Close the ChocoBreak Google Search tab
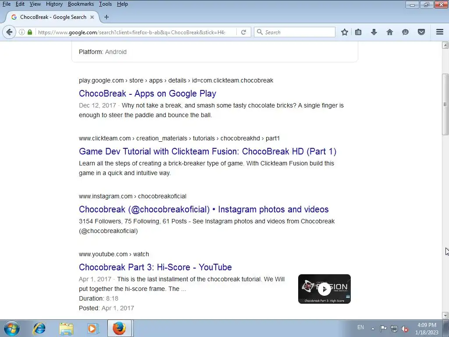Image resolution: width=449 pixels, height=337 pixels. 92,17
